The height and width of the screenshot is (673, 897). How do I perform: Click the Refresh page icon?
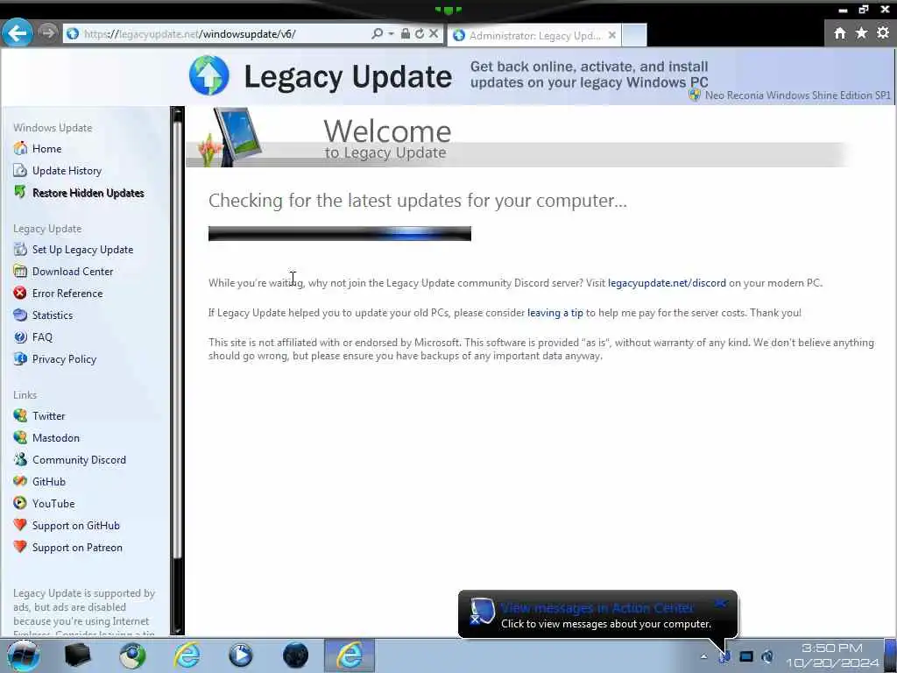point(420,34)
